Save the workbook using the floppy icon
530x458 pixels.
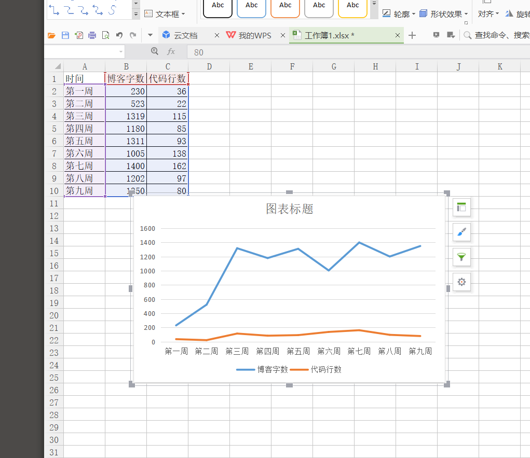pos(65,35)
